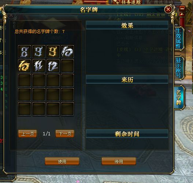Click the 停用 button to disable plate

(119, 161)
